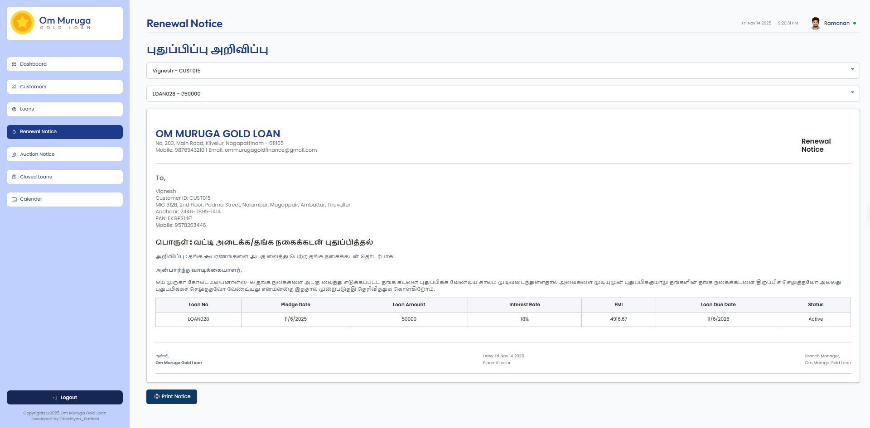Viewport: 870px width, 428px height.
Task: Click the Ramanan username label
Action: click(836, 23)
